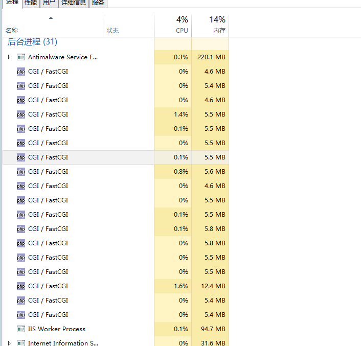Go to the 详细信息 tab
Image resolution: width=361 pixels, height=346 pixels.
[73, 3]
